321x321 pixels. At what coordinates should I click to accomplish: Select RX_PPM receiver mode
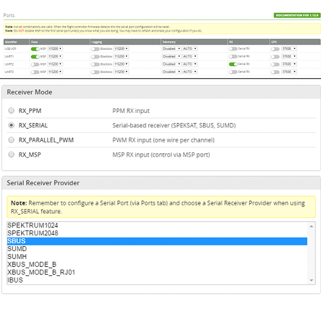pyautogui.click(x=11, y=110)
